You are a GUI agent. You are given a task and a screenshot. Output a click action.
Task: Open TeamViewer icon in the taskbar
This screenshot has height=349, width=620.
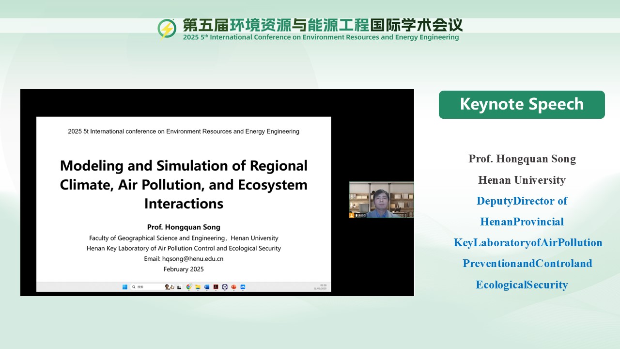pos(225,287)
